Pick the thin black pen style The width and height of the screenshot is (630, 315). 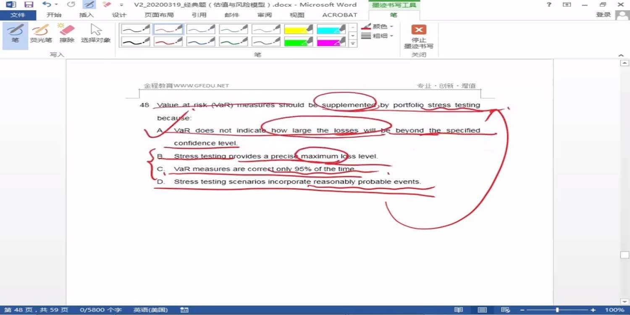click(x=136, y=29)
